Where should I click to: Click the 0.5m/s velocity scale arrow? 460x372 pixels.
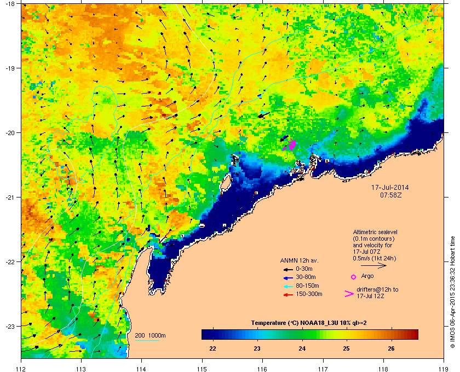point(373,265)
